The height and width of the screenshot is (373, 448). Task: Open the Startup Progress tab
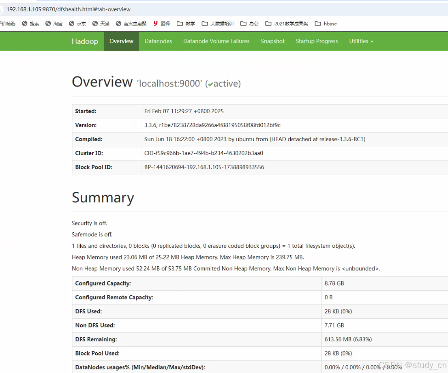pyautogui.click(x=317, y=41)
